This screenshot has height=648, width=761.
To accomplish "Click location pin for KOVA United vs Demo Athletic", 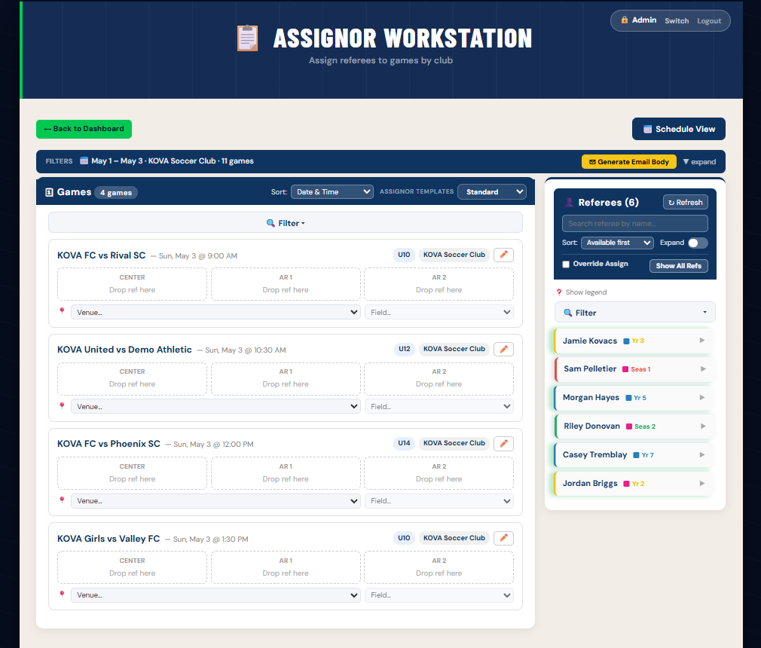I will coord(62,405).
